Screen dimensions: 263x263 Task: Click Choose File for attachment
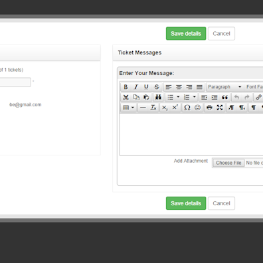tap(228, 163)
